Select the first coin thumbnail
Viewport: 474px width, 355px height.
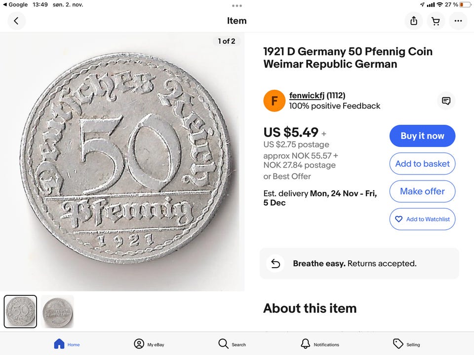click(x=20, y=312)
